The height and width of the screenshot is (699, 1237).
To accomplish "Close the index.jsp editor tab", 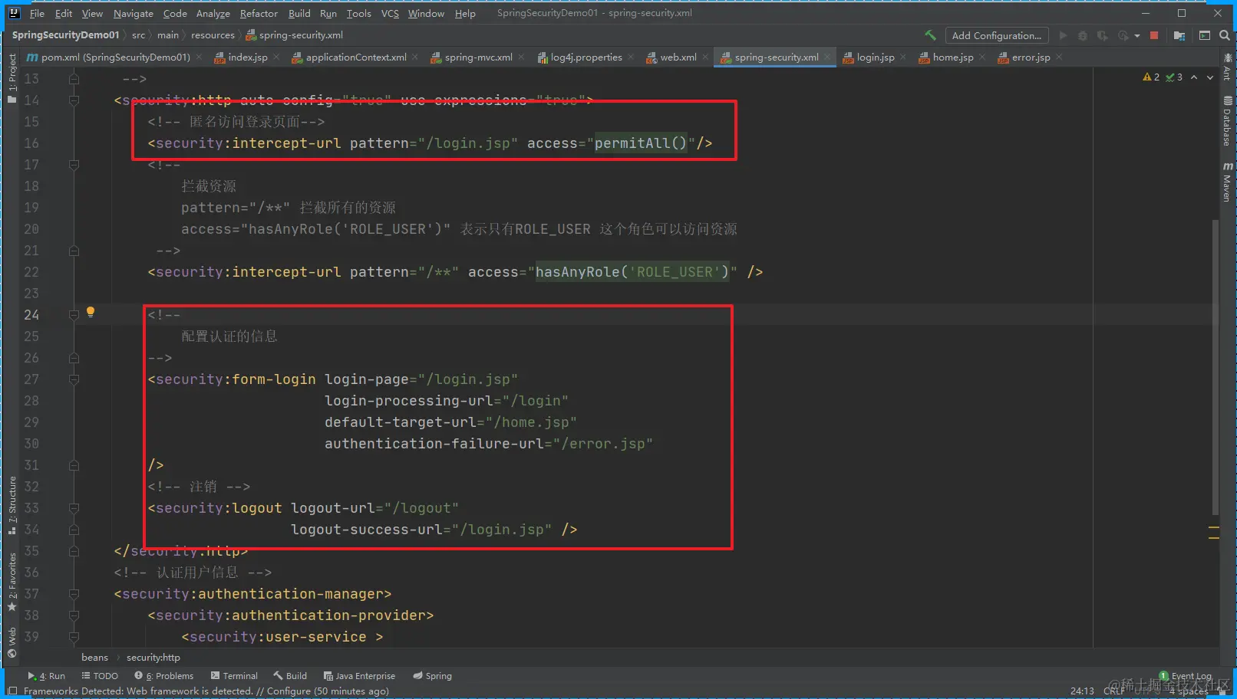I will tap(276, 57).
